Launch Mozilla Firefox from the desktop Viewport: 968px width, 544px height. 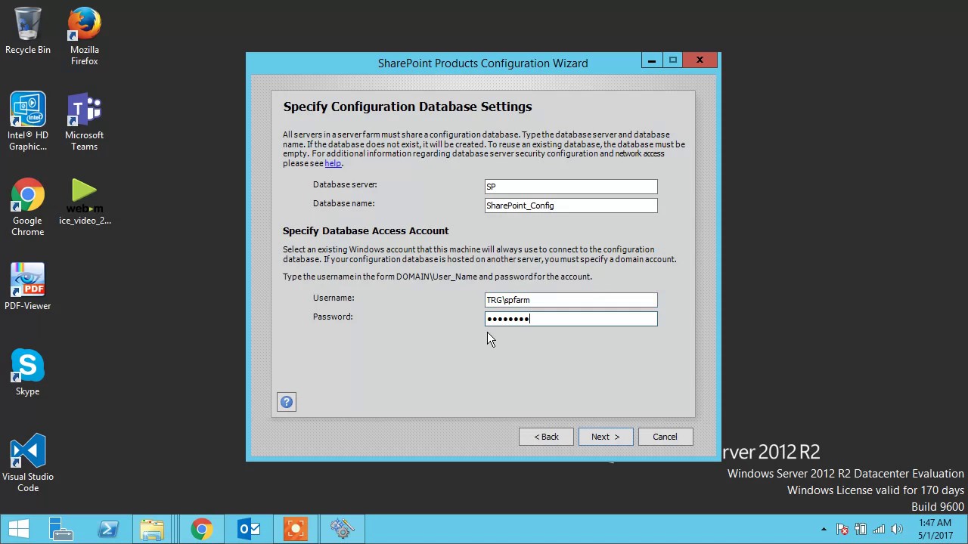(x=85, y=36)
